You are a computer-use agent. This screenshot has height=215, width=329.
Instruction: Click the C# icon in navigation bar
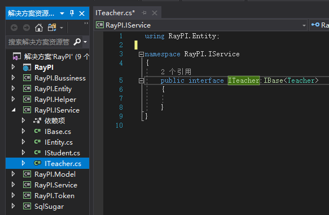100,25
